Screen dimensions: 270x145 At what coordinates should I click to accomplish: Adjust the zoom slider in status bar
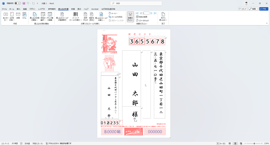pyautogui.click(x=254, y=143)
